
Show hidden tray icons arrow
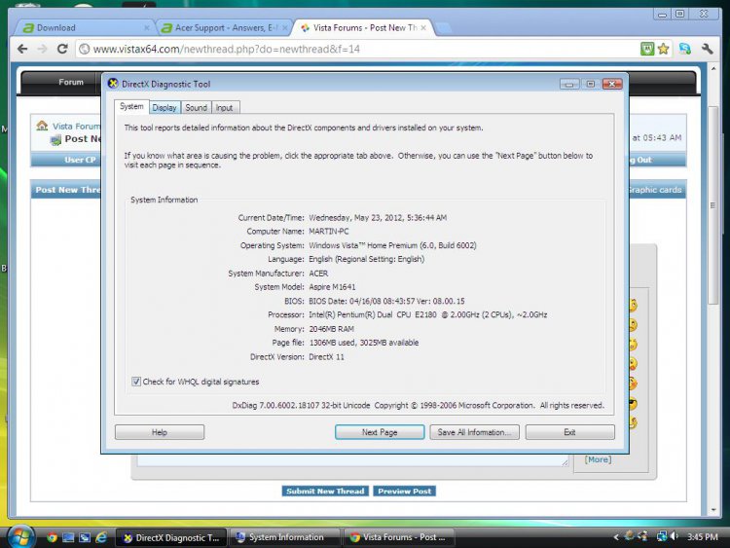[x=616, y=537]
